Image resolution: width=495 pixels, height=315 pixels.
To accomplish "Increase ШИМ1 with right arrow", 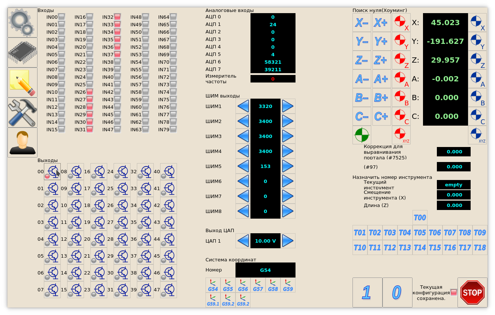I will (288, 106).
